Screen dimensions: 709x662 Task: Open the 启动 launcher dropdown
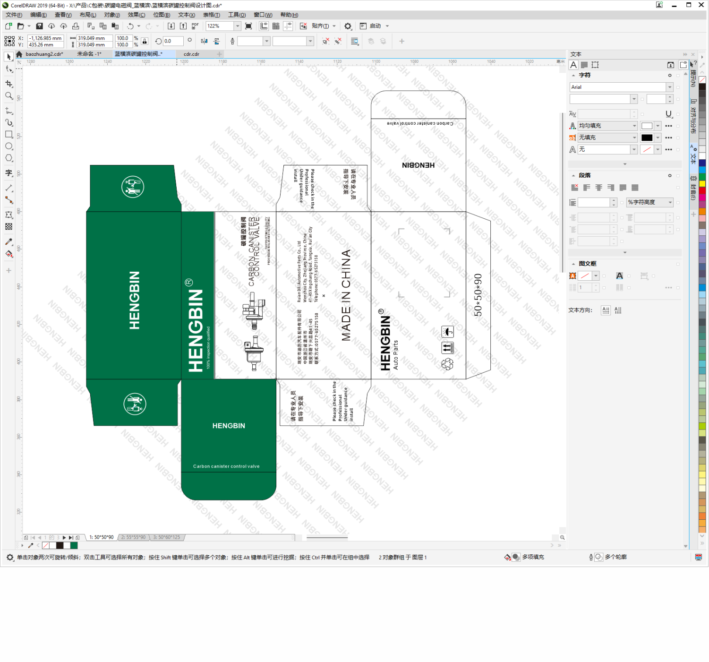coord(387,26)
